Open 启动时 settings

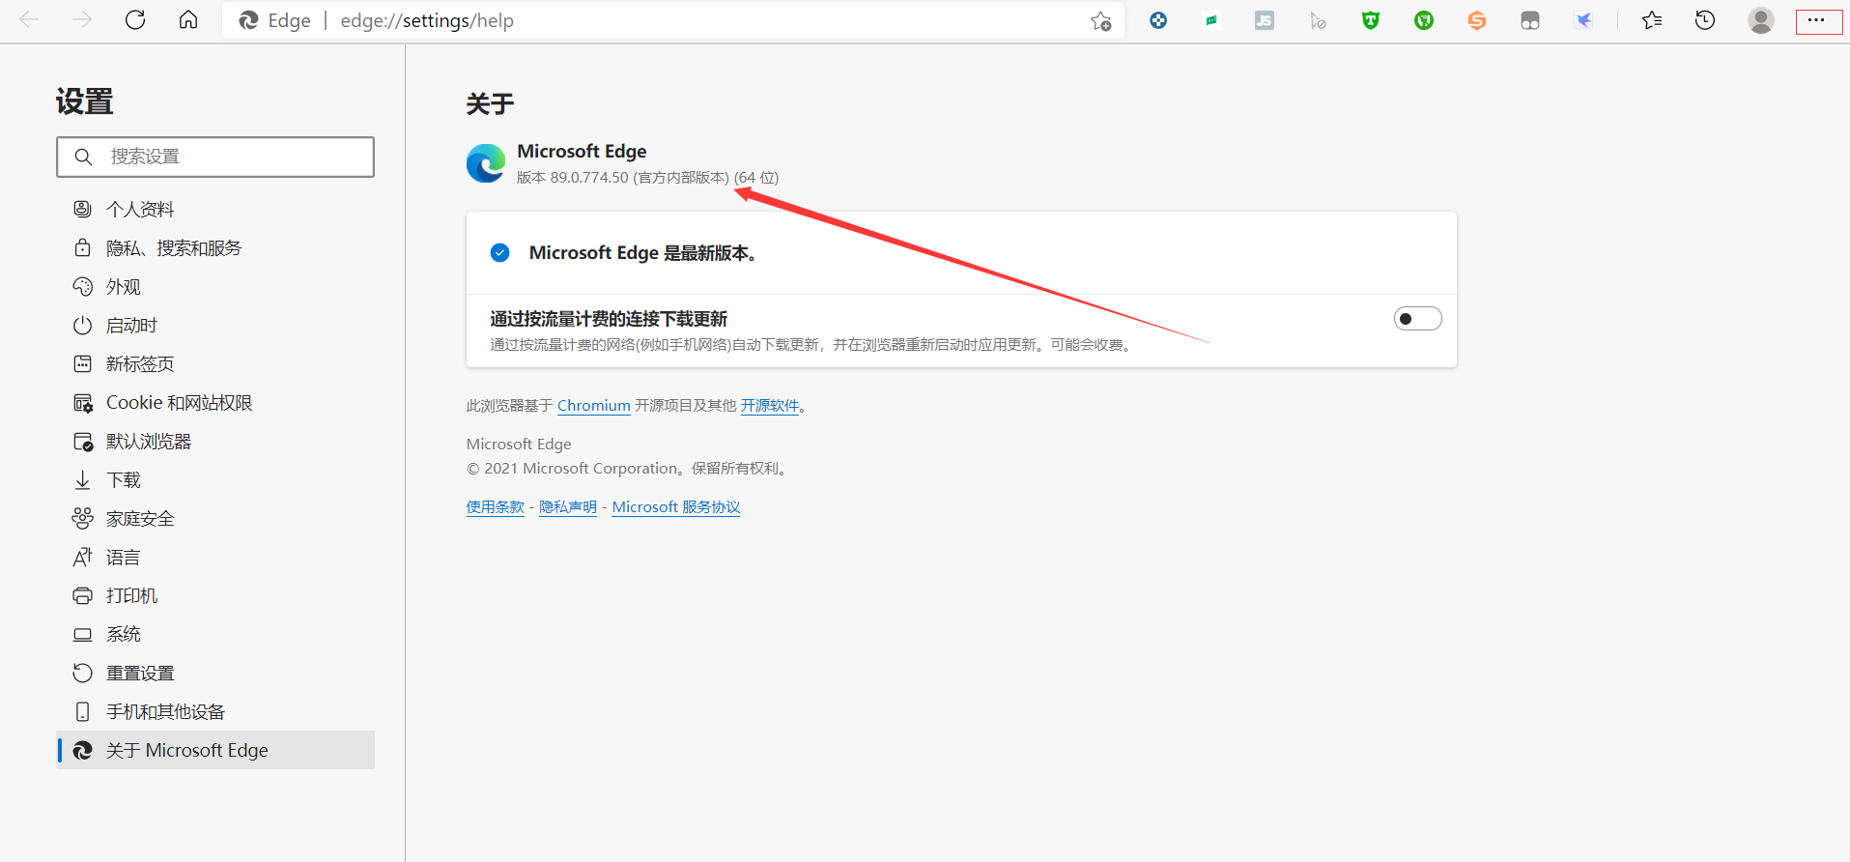click(x=215, y=325)
